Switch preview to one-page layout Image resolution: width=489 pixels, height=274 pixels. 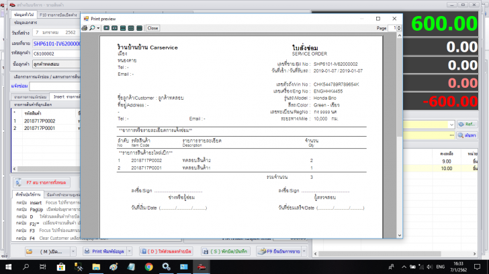point(106,28)
